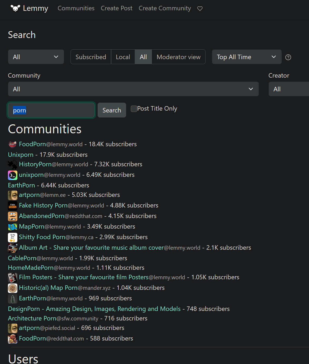
Task: Switch to Moderator view listing
Action: (x=178, y=57)
